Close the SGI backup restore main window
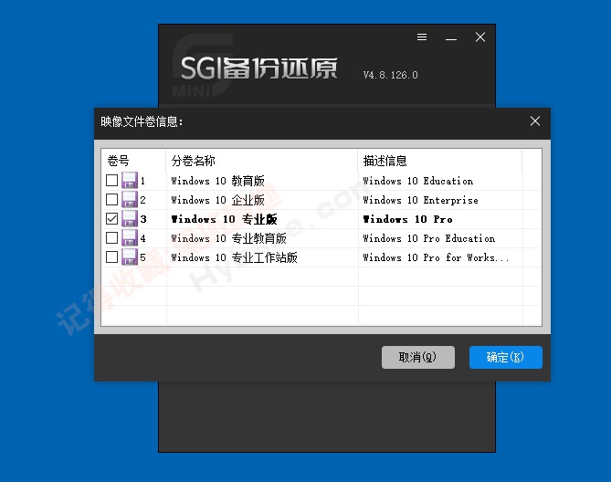 pyautogui.click(x=480, y=37)
